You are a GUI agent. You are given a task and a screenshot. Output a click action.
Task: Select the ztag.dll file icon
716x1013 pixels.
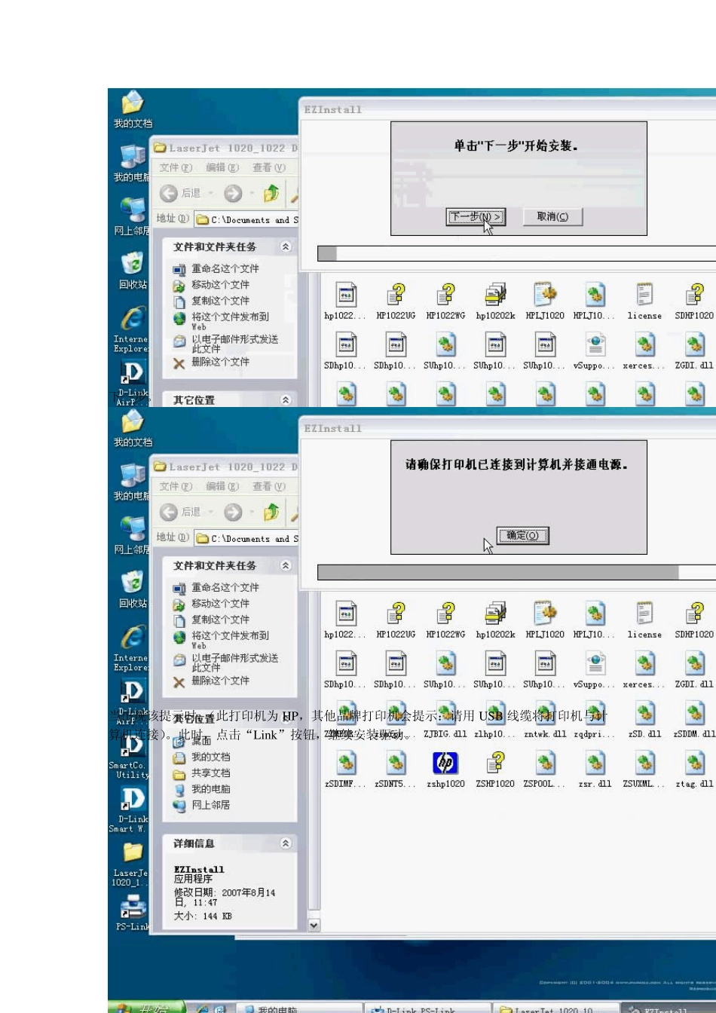[x=694, y=770]
